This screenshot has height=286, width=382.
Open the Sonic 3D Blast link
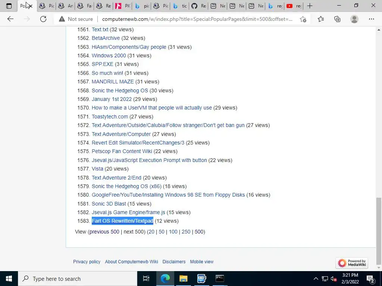[109, 204]
